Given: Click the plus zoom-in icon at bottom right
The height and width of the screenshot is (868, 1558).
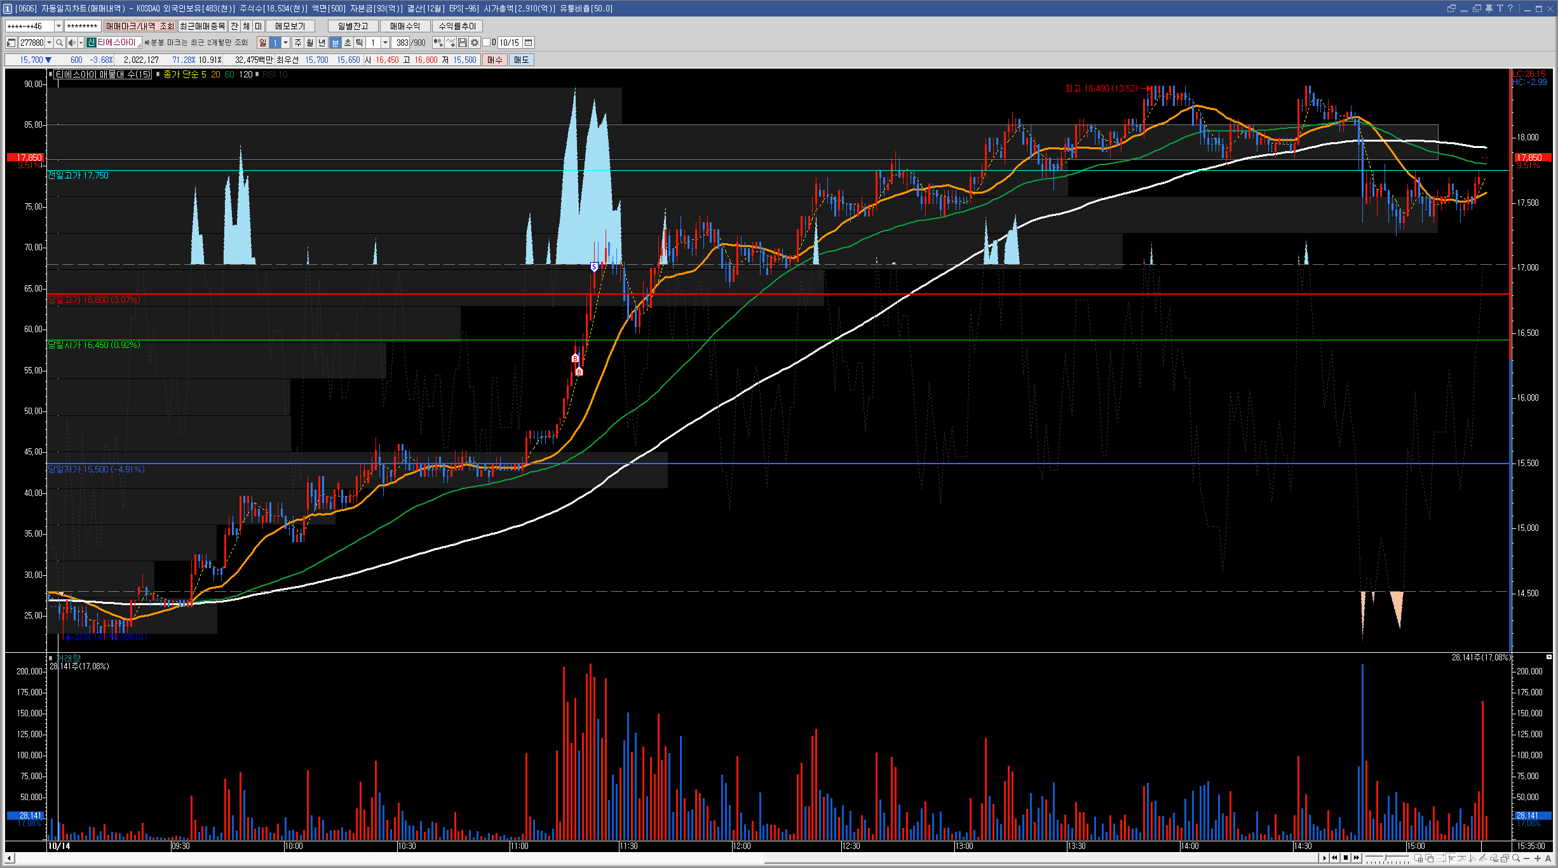Looking at the screenshot, I should [x=1538, y=858].
